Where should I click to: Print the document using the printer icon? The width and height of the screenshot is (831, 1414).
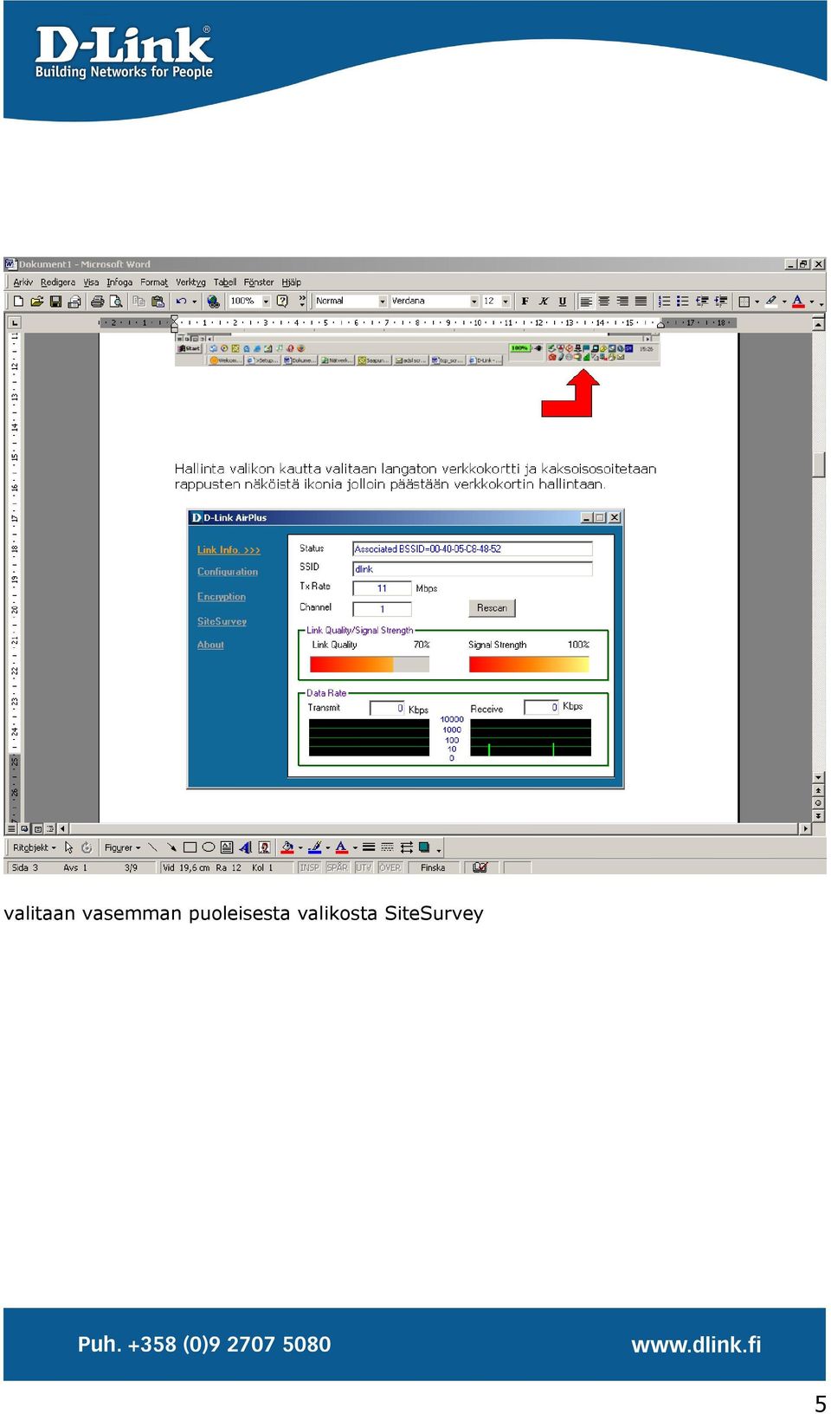97,302
